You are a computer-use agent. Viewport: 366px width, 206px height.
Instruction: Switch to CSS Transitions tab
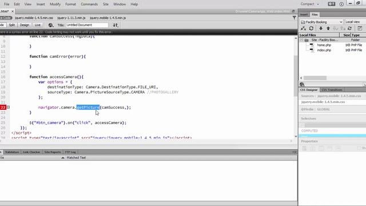pos(332,90)
